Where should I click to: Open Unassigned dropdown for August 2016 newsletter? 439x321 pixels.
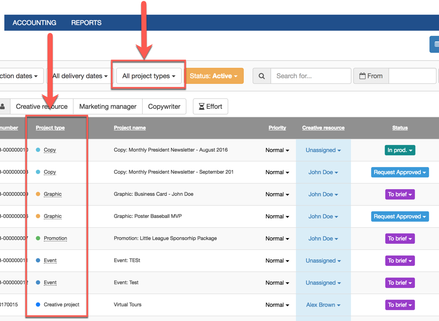coord(323,150)
